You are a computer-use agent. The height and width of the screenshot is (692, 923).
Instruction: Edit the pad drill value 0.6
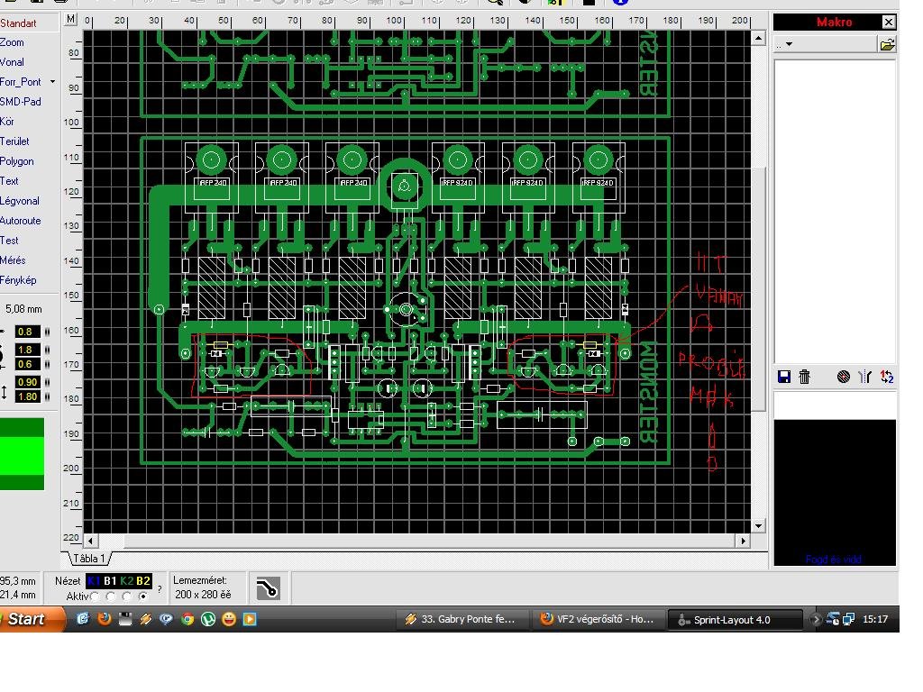point(27,364)
